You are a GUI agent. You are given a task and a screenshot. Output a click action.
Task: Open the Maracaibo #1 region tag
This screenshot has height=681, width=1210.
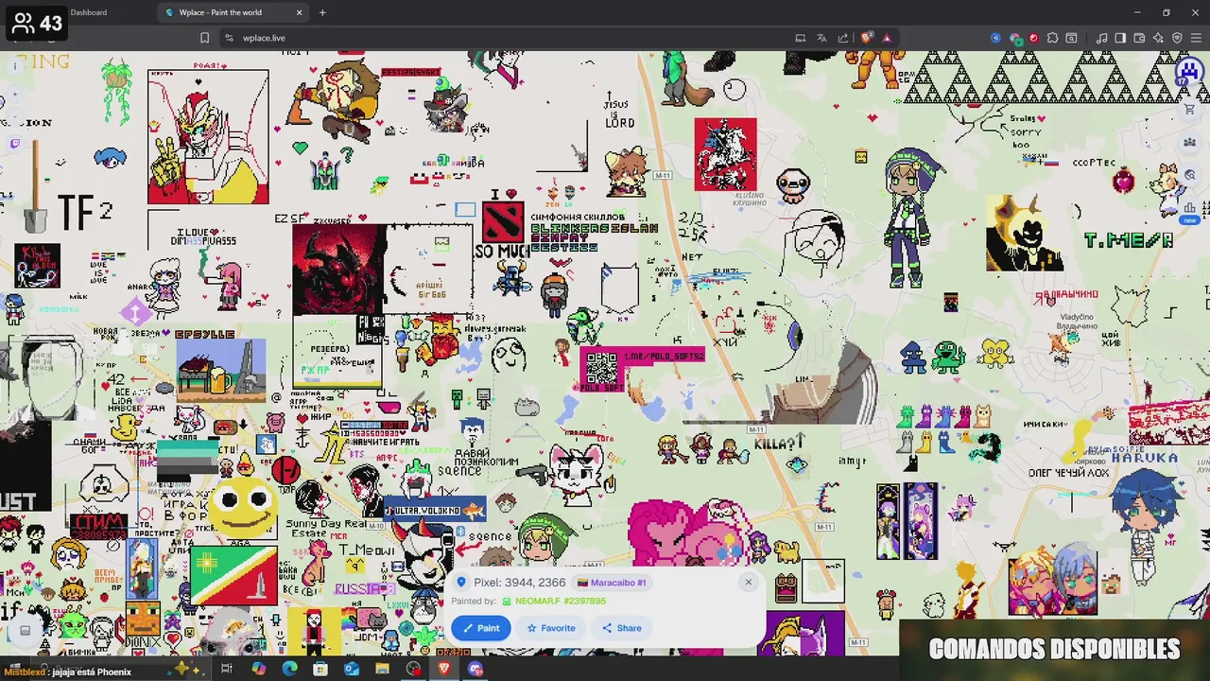coord(611,583)
